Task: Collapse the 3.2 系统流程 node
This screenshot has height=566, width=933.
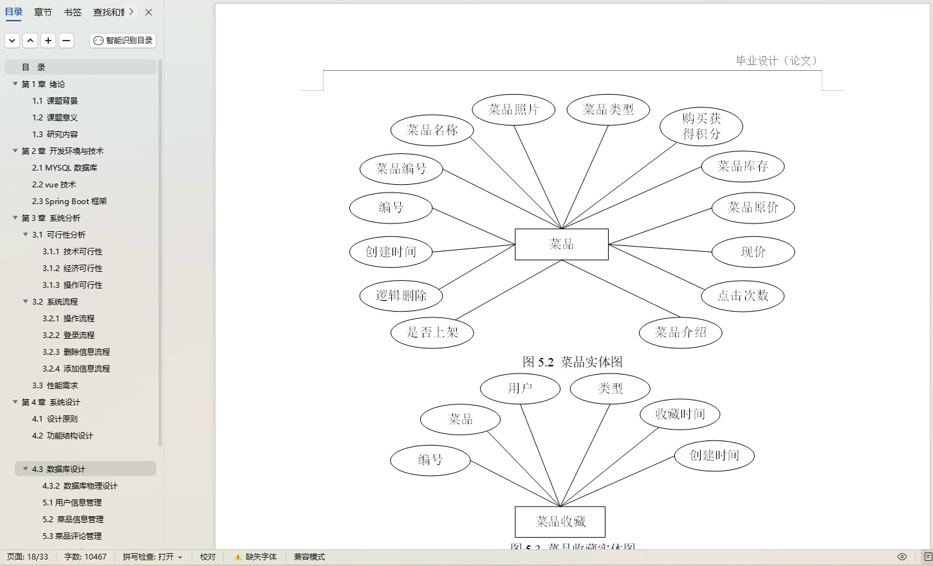Action: tap(26, 301)
